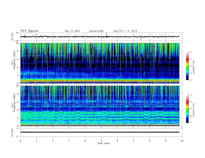
Task: Click time axis tick label "2"
Action: (x=53, y=141)
